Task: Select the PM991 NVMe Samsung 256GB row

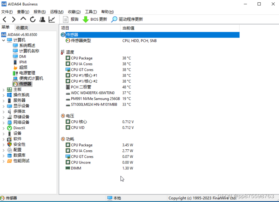Action: point(150,99)
